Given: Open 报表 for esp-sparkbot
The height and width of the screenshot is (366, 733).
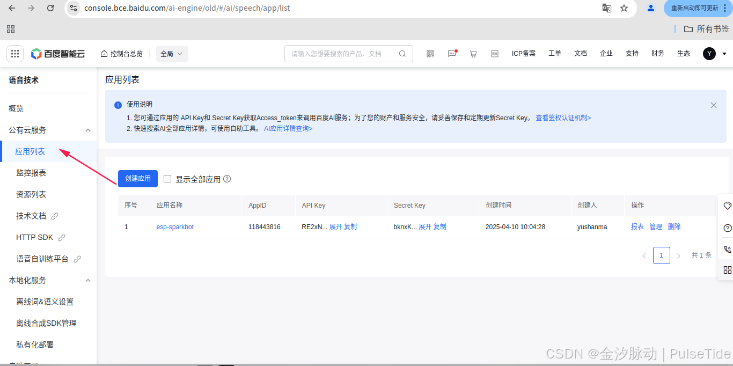Looking at the screenshot, I should 637,227.
